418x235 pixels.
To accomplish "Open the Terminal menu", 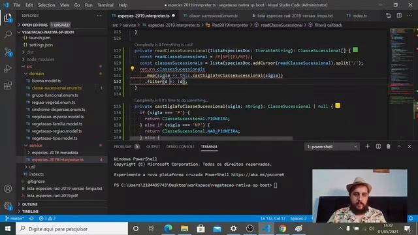I will (105, 5).
